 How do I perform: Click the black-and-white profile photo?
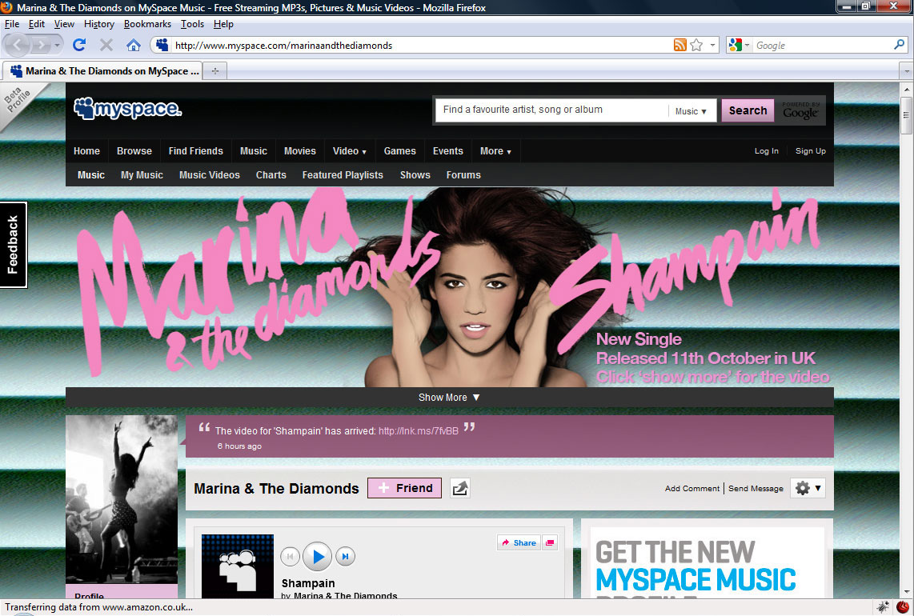[x=121, y=499]
